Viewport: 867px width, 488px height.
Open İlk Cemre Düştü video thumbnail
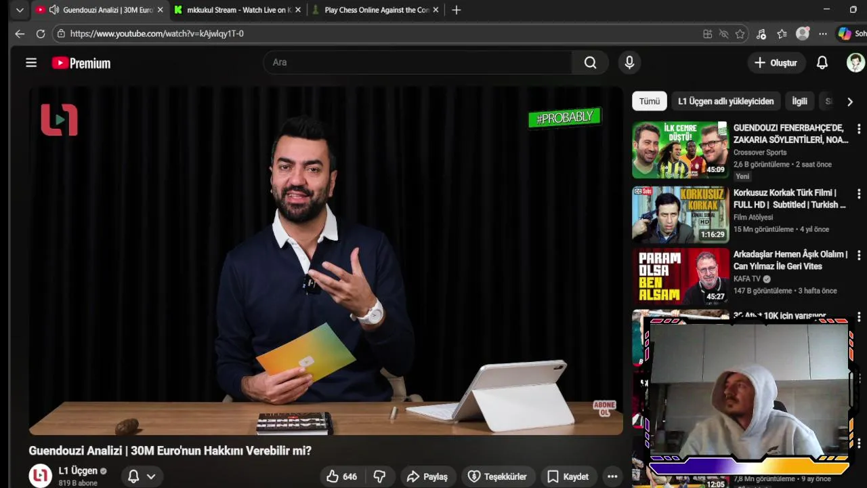pyautogui.click(x=680, y=150)
